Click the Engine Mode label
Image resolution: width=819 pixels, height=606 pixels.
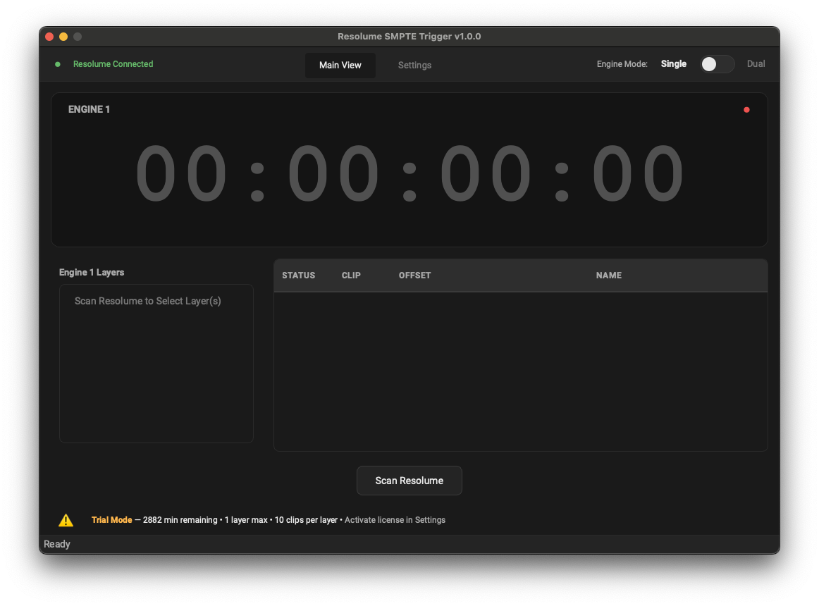(x=622, y=63)
